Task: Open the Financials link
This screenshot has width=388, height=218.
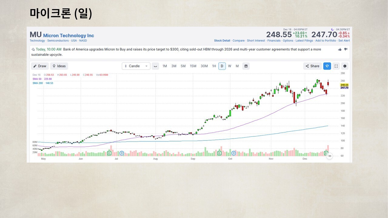Action: [274, 41]
